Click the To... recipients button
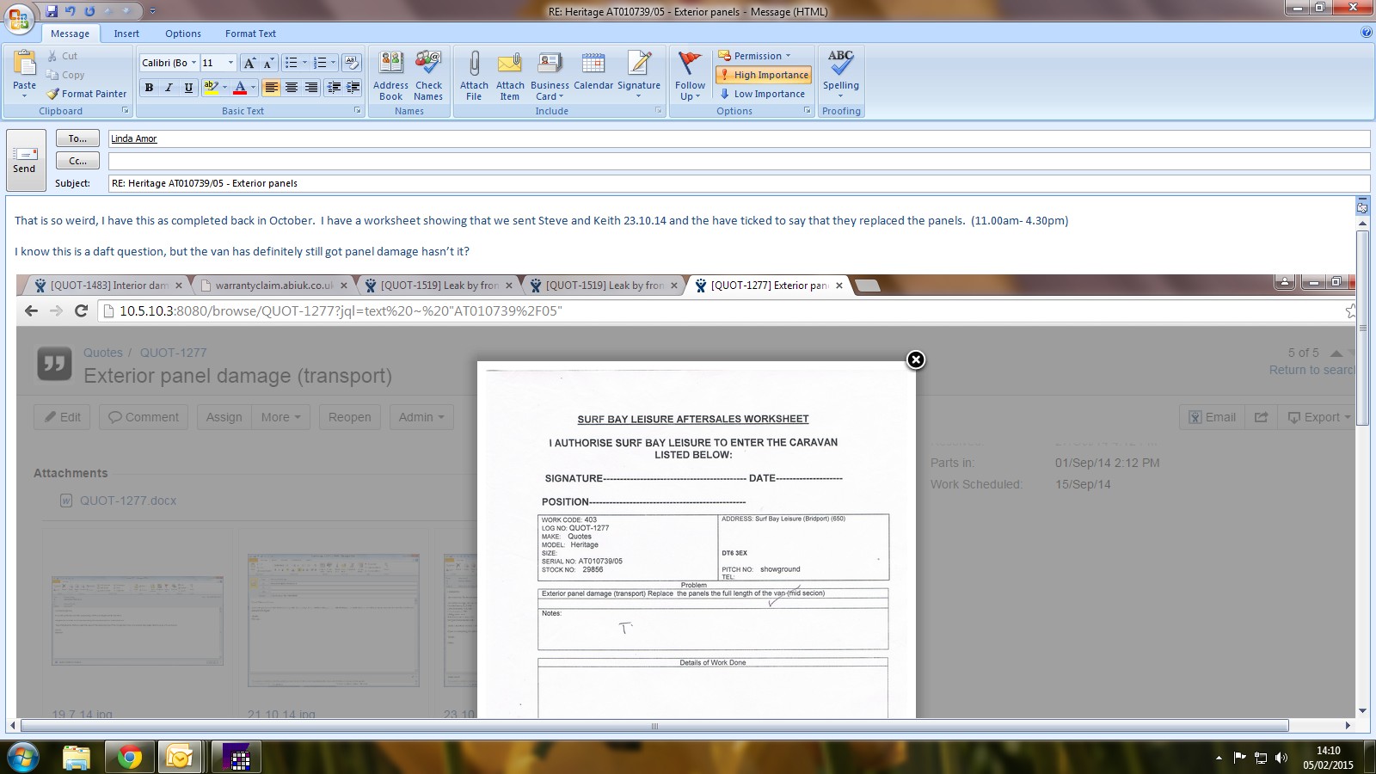The width and height of the screenshot is (1376, 774). [77, 138]
